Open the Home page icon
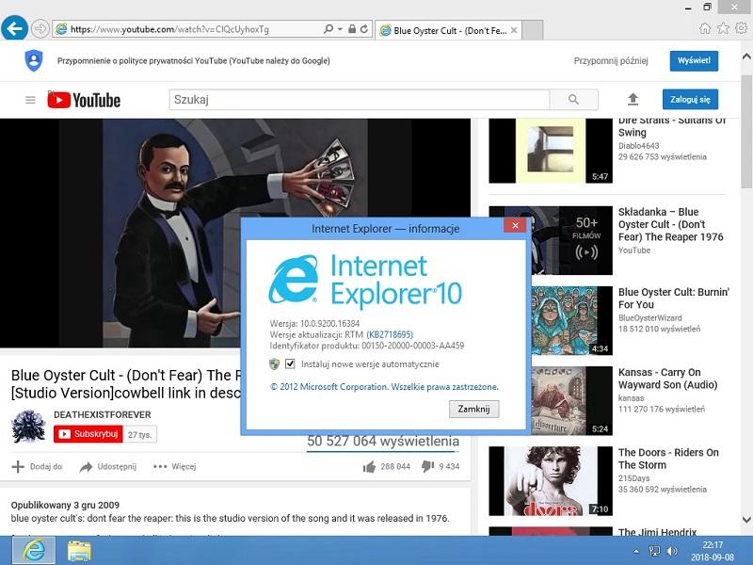 point(704,28)
